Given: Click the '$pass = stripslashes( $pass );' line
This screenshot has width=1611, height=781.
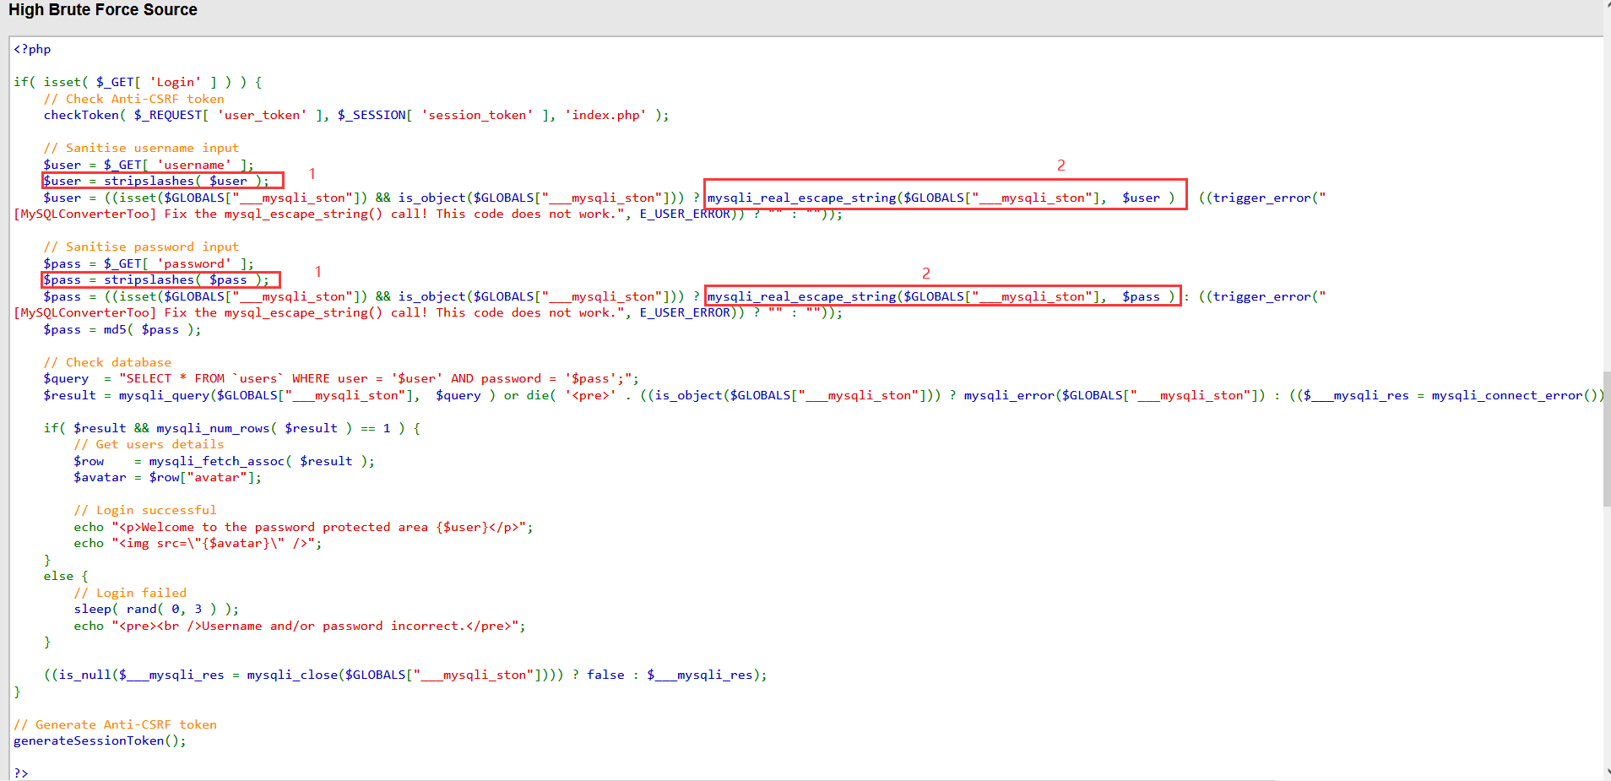Looking at the screenshot, I should click(x=156, y=279).
